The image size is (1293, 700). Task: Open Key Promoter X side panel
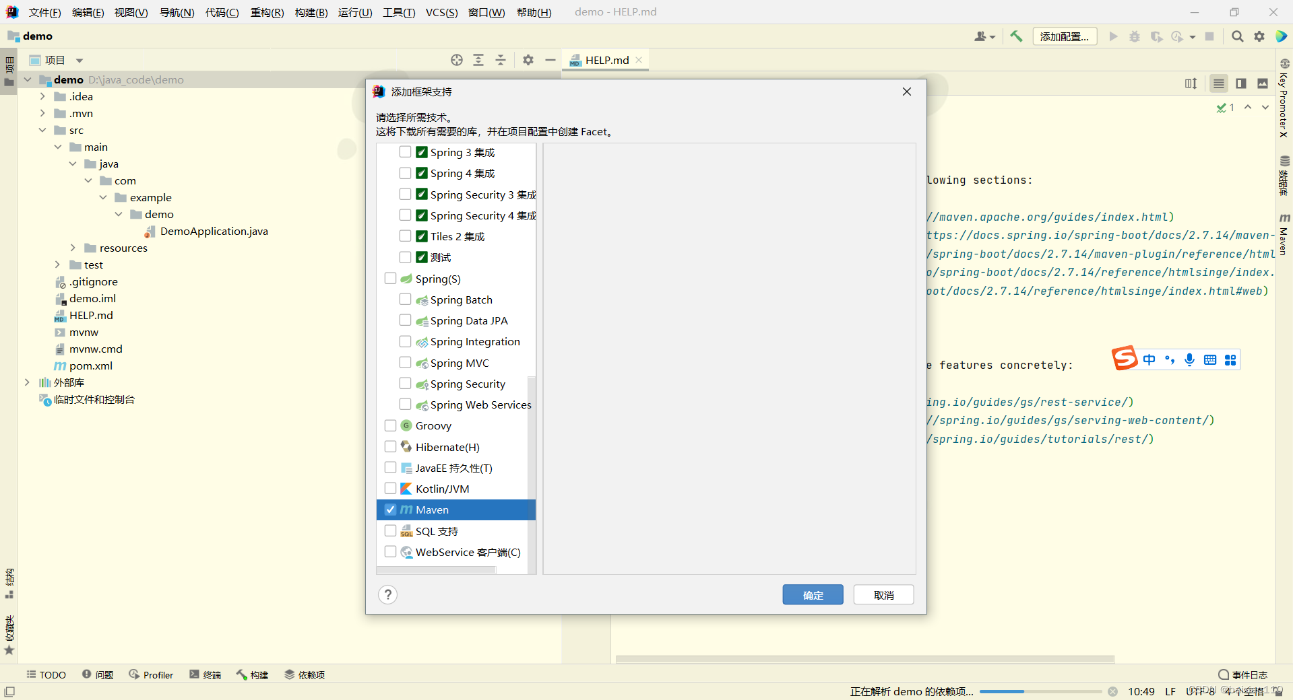click(1284, 98)
